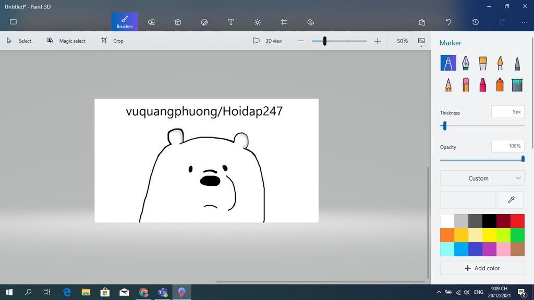
Task: Open the Windows Start menu
Action: pos(9,292)
